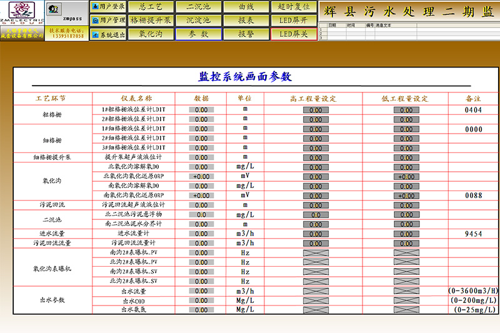Click data value for 出水氨氮
The width and height of the screenshot is (500, 333).
point(201,310)
